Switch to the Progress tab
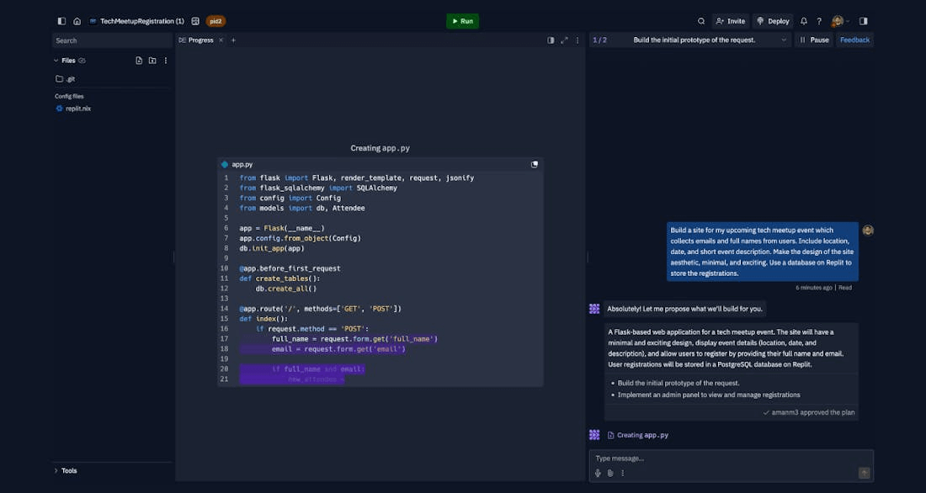 pos(197,40)
